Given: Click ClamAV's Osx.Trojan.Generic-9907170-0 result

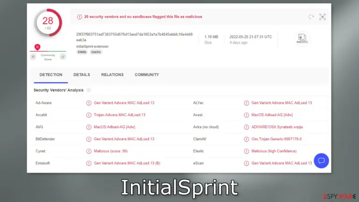Looking at the screenshot, I should point(277,139).
